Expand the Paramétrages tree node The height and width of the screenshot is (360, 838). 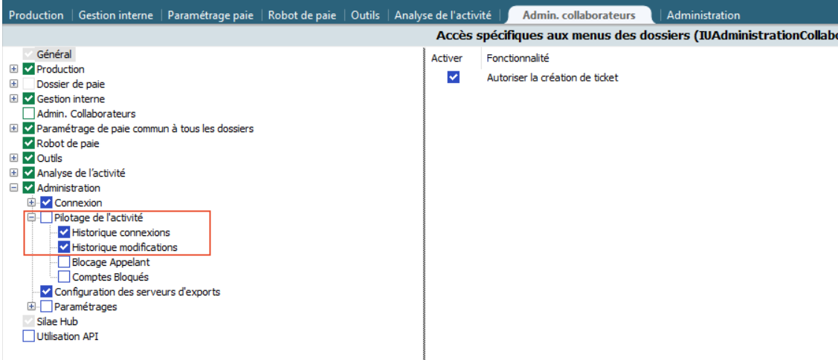(31, 307)
